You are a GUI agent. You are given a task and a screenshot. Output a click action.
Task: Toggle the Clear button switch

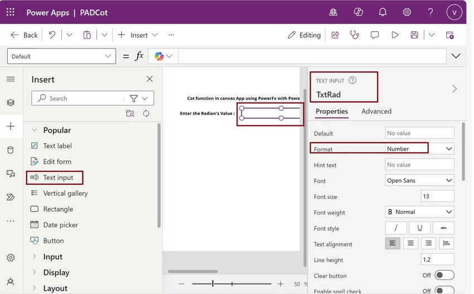444,275
